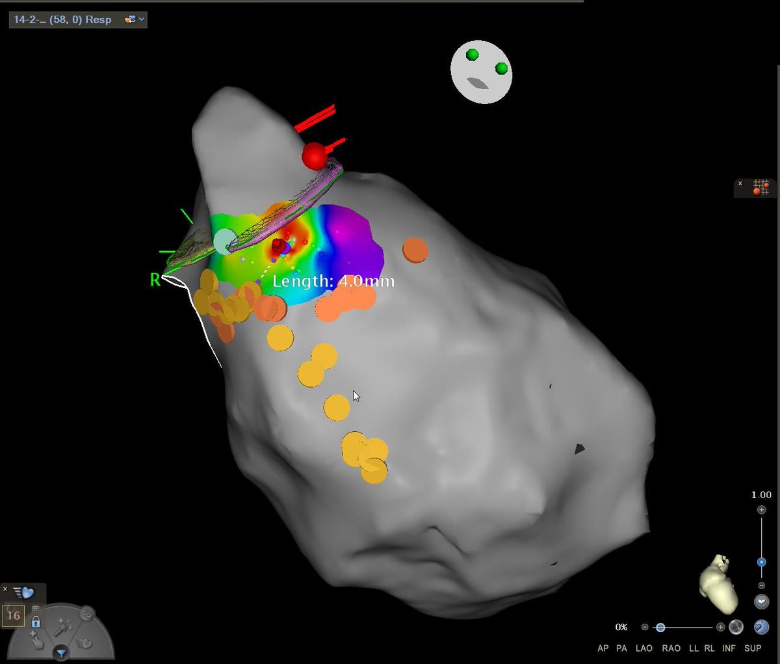This screenshot has width=780, height=664.
Task: Switch to RAO view
Action: pos(671,648)
